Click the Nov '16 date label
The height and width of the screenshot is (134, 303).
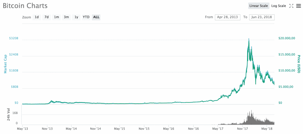pos(194,128)
